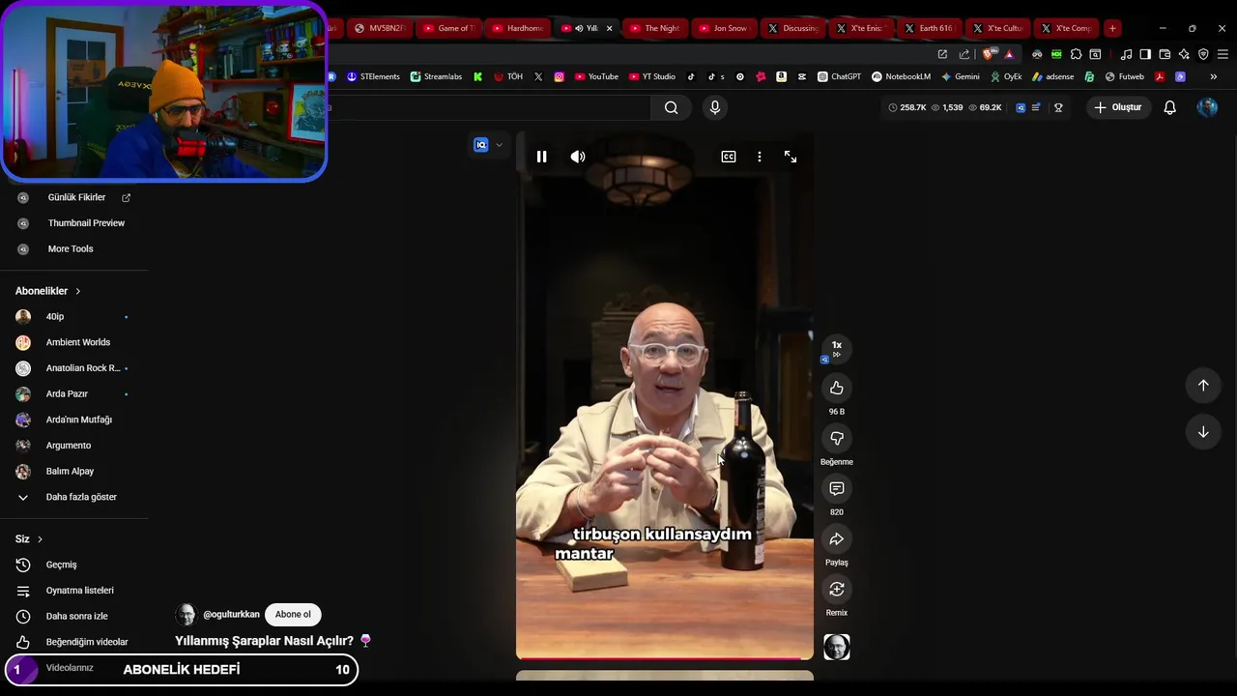Open the YT Studio bookmark
This screenshot has width=1237, height=696.
click(652, 76)
